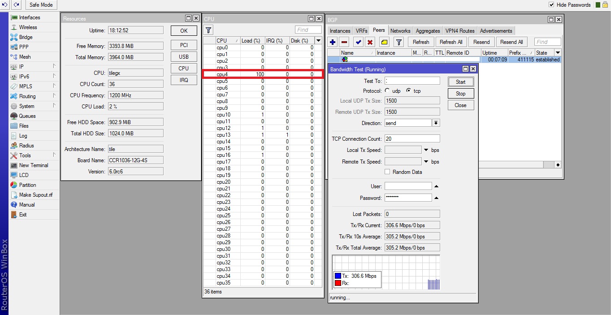Click filter icon in CPU window
Image resolution: width=611 pixels, height=315 pixels.
pyautogui.click(x=208, y=30)
